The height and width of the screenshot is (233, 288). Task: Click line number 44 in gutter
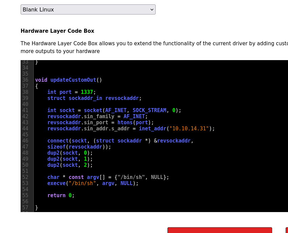coord(25,128)
